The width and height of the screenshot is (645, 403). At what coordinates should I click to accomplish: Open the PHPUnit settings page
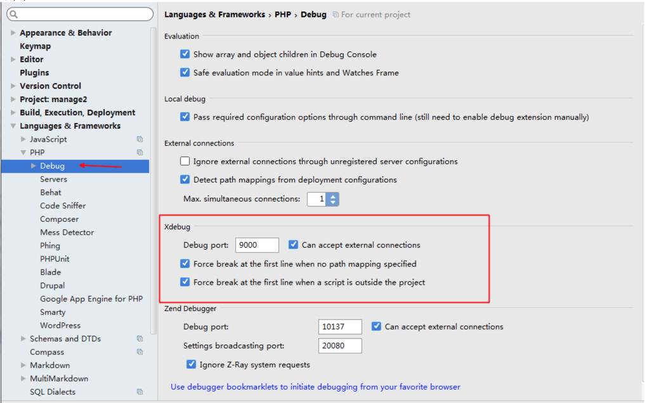55,259
